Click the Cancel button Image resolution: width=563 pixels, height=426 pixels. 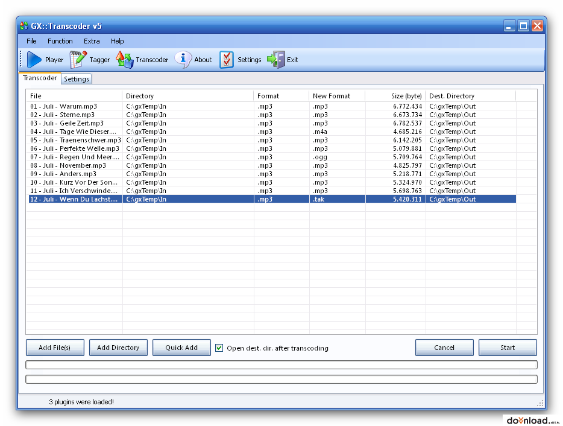pyautogui.click(x=444, y=348)
